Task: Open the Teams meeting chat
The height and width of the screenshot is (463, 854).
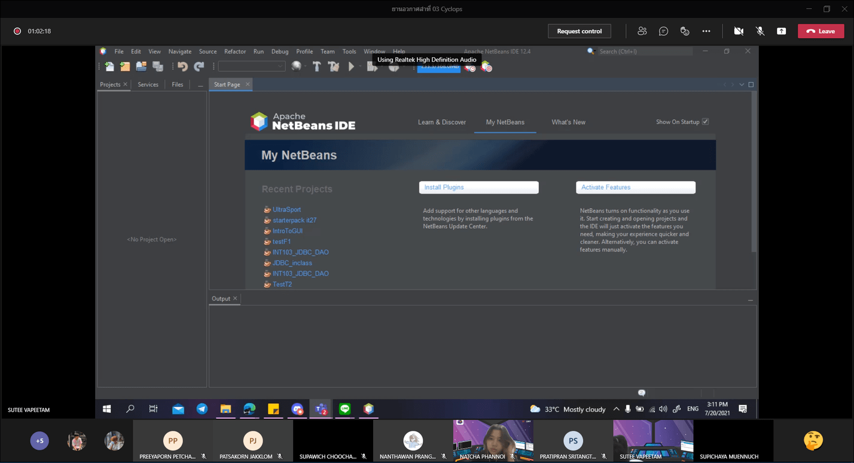Action: (663, 31)
